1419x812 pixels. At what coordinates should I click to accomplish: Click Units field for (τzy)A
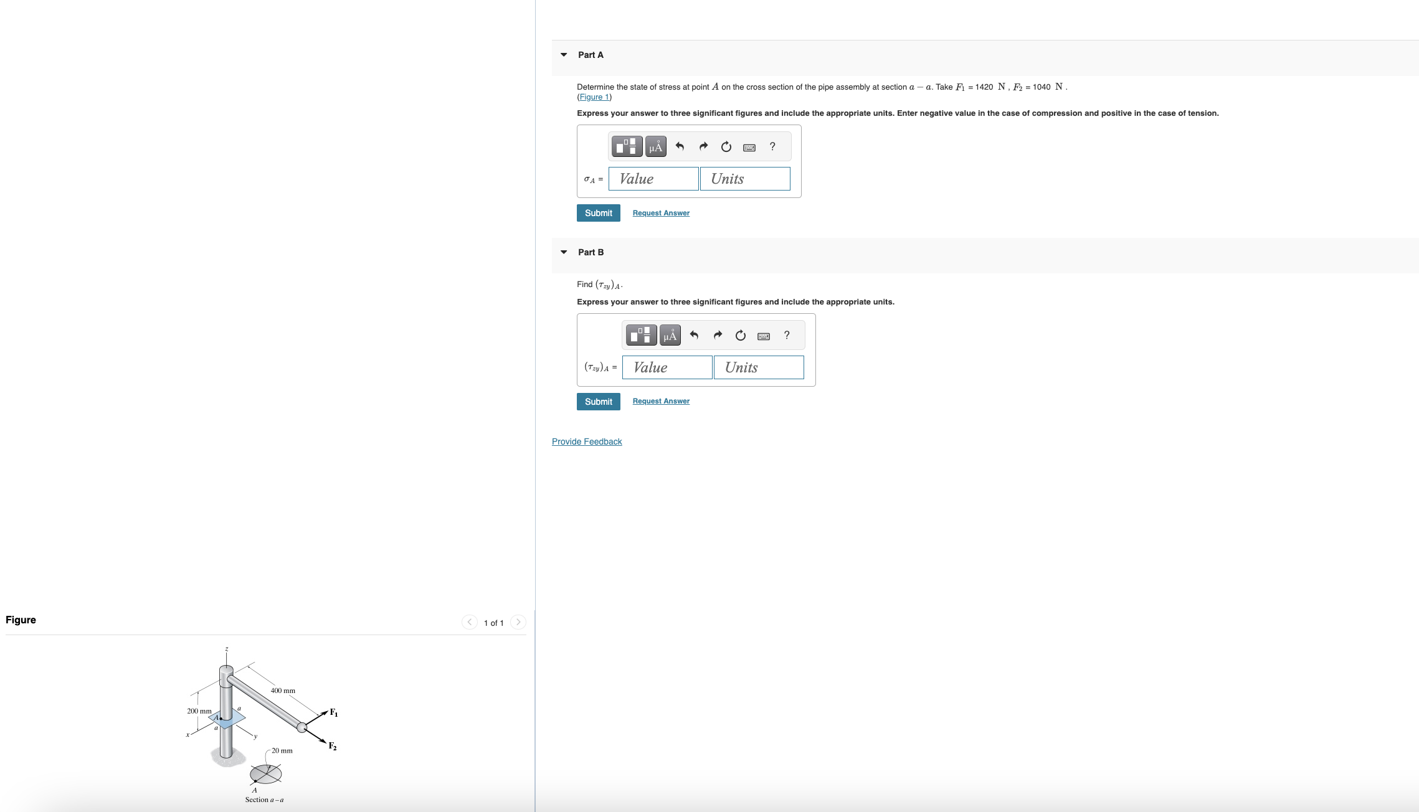click(x=759, y=367)
